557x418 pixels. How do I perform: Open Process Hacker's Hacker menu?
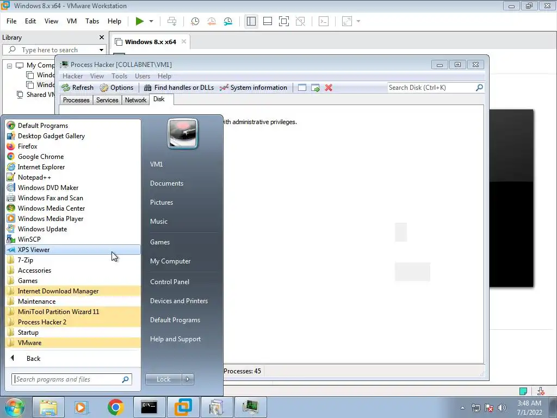[x=72, y=76]
